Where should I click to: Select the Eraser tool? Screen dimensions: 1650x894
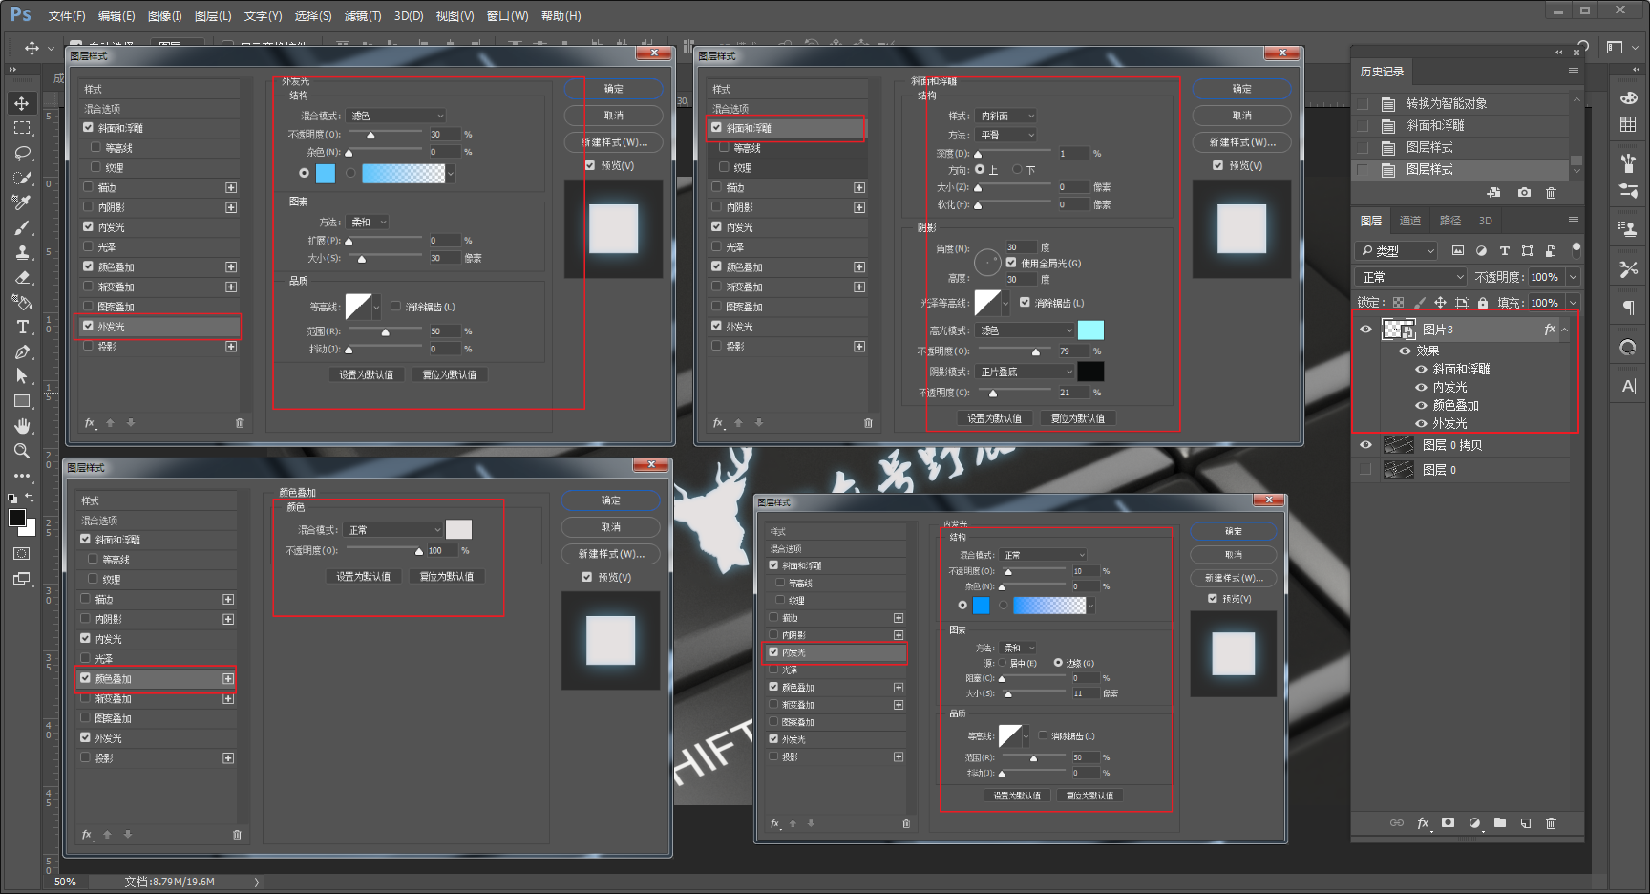tap(22, 277)
